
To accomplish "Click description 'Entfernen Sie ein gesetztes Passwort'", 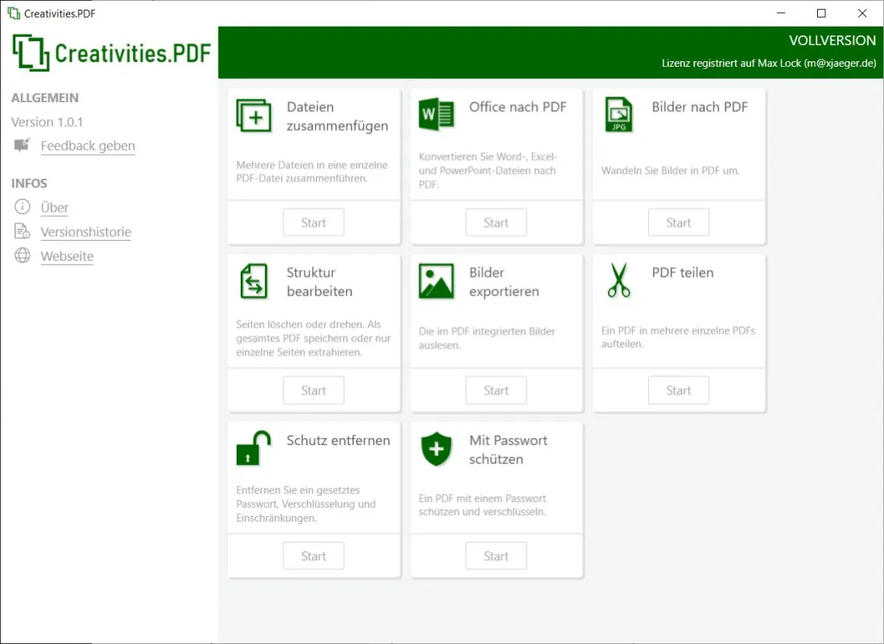I will [x=306, y=504].
